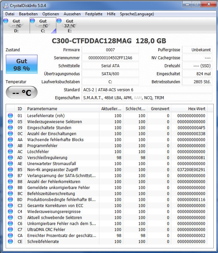
Task: Click drive title C300-CTFDDAC128MAG 128,0 GB
Action: pyautogui.click(x=109, y=41)
